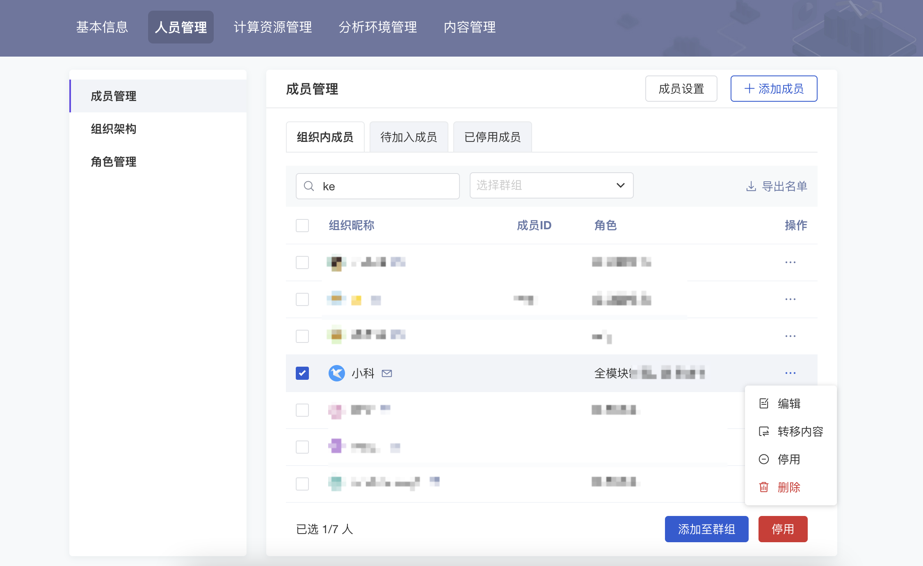Click 小科's bird avatar icon

pos(336,373)
